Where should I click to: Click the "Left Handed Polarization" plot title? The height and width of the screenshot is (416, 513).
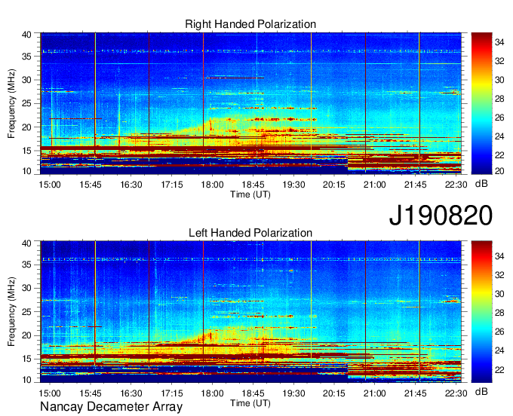(x=250, y=233)
